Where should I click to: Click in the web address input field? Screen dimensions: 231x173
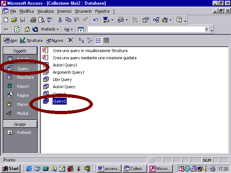click(x=146, y=29)
